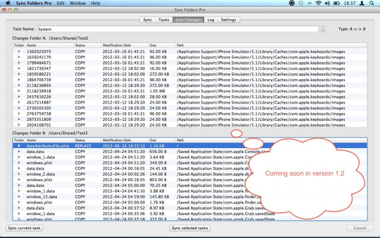Reveal 1799484671 in Finder via arrow
The height and width of the screenshot is (238, 380).
[19, 62]
